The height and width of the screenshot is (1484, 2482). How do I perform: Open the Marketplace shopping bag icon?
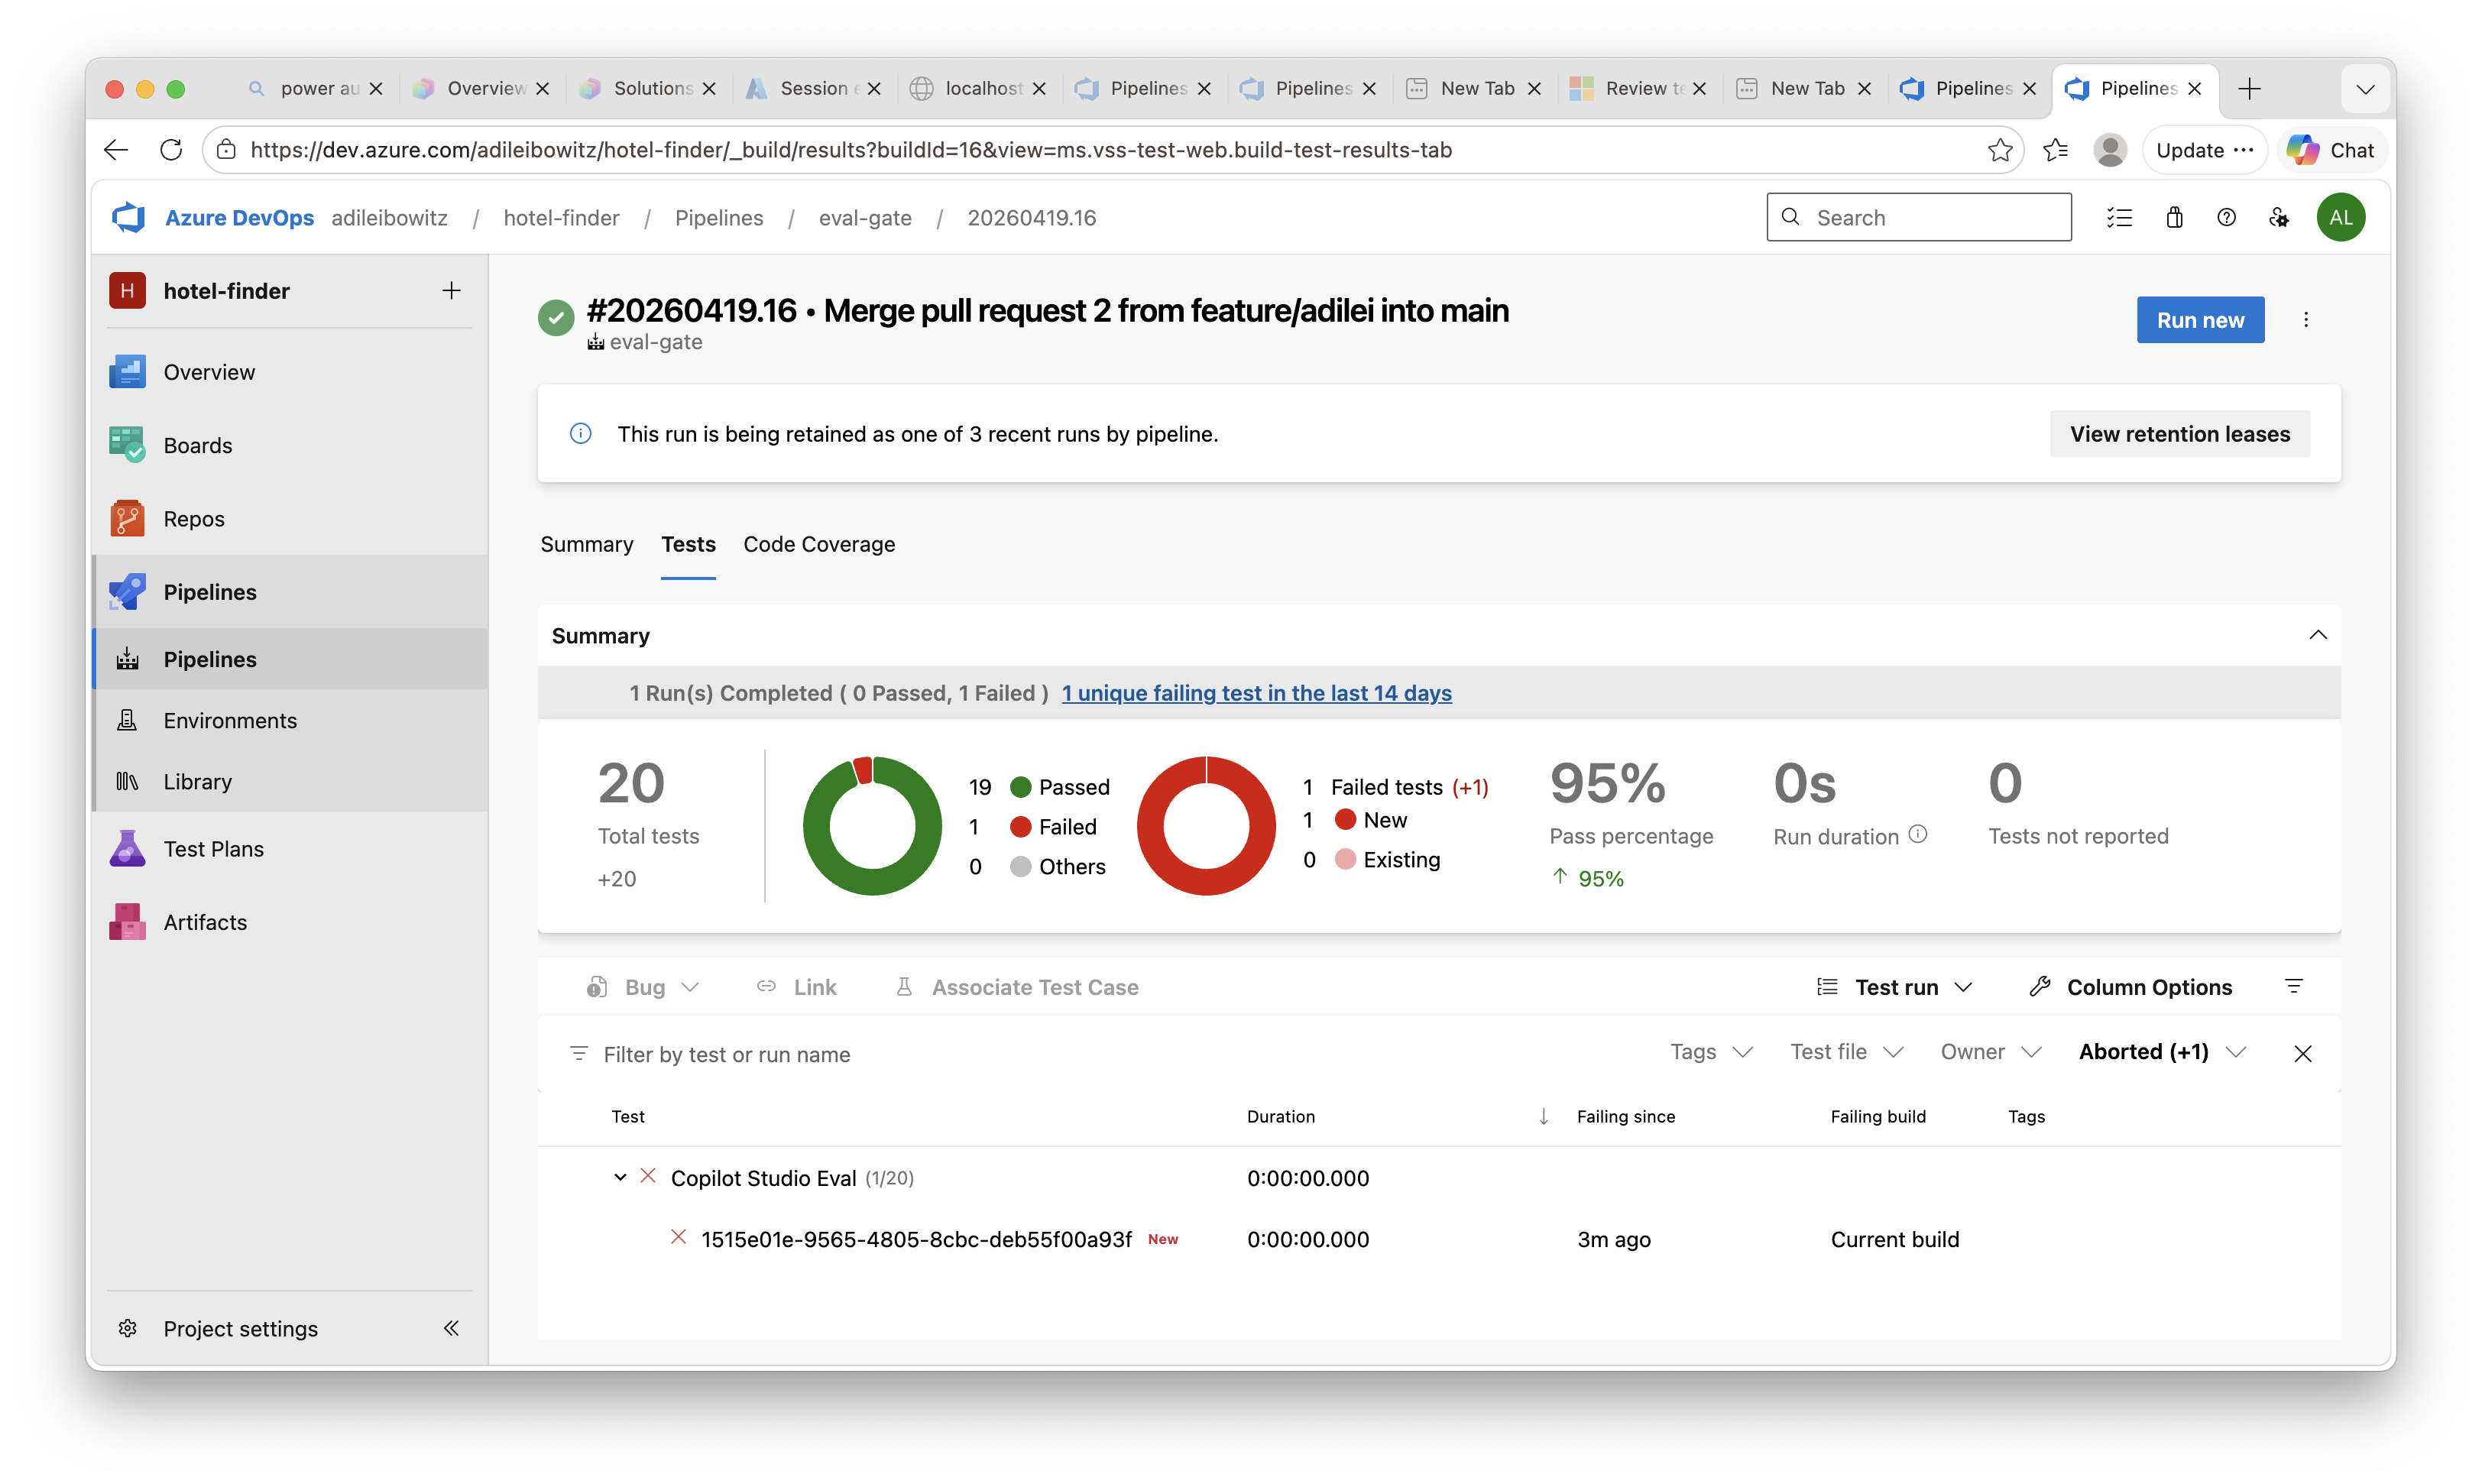click(2174, 217)
